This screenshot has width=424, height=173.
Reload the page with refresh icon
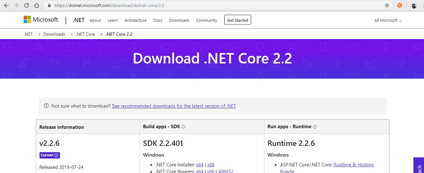[26, 5]
